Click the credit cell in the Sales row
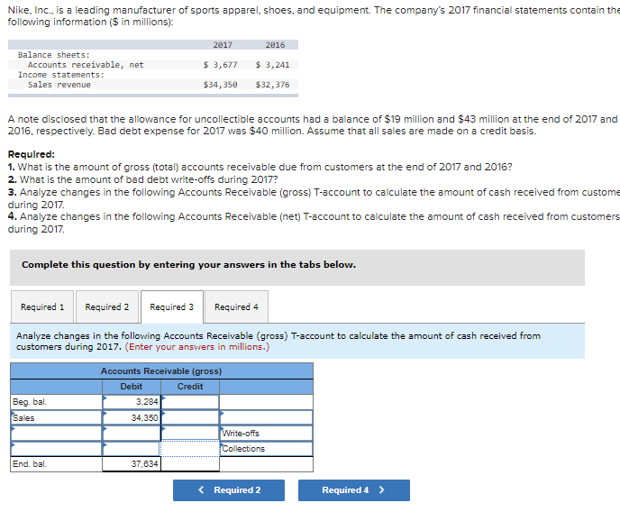The width and height of the screenshot is (620, 512). (x=190, y=417)
